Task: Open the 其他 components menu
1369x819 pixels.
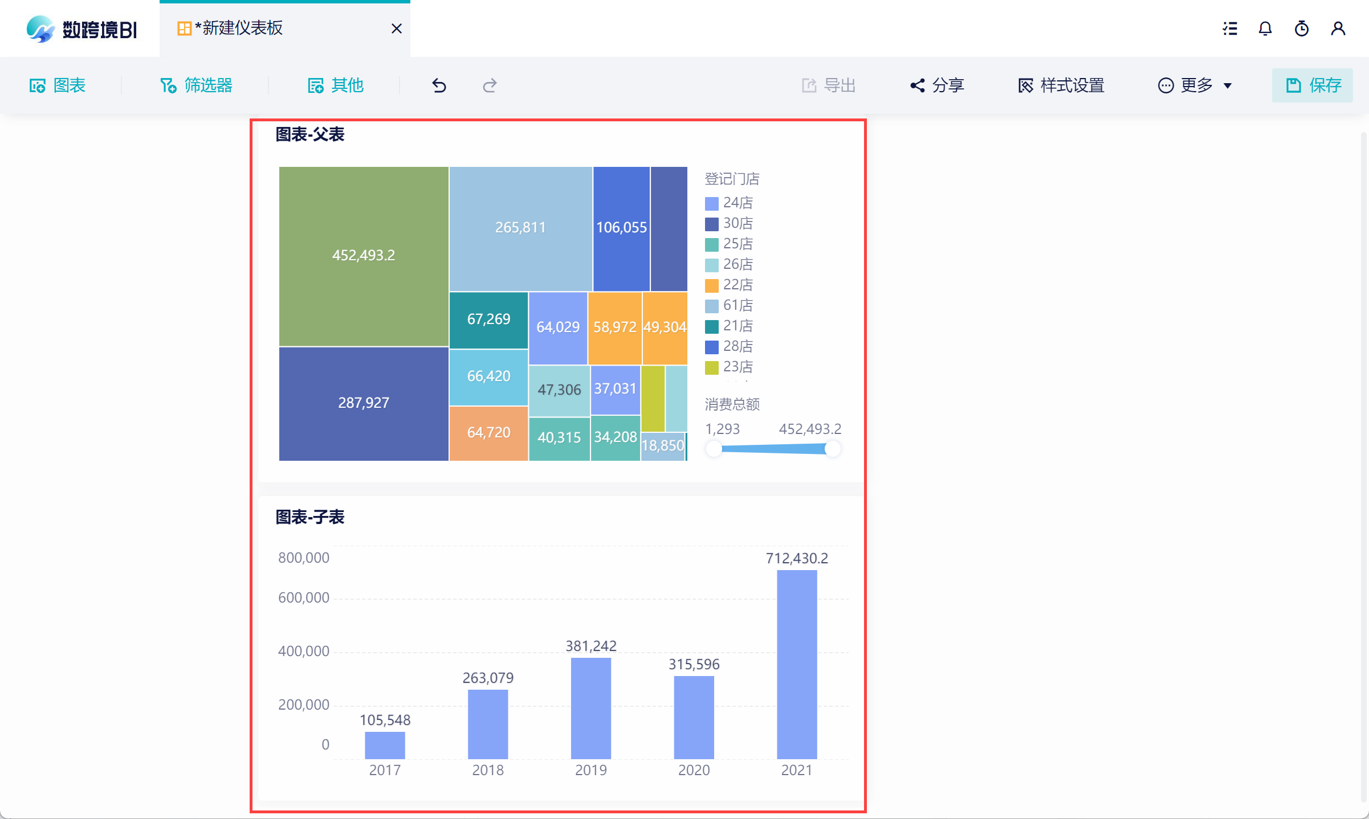Action: point(336,85)
